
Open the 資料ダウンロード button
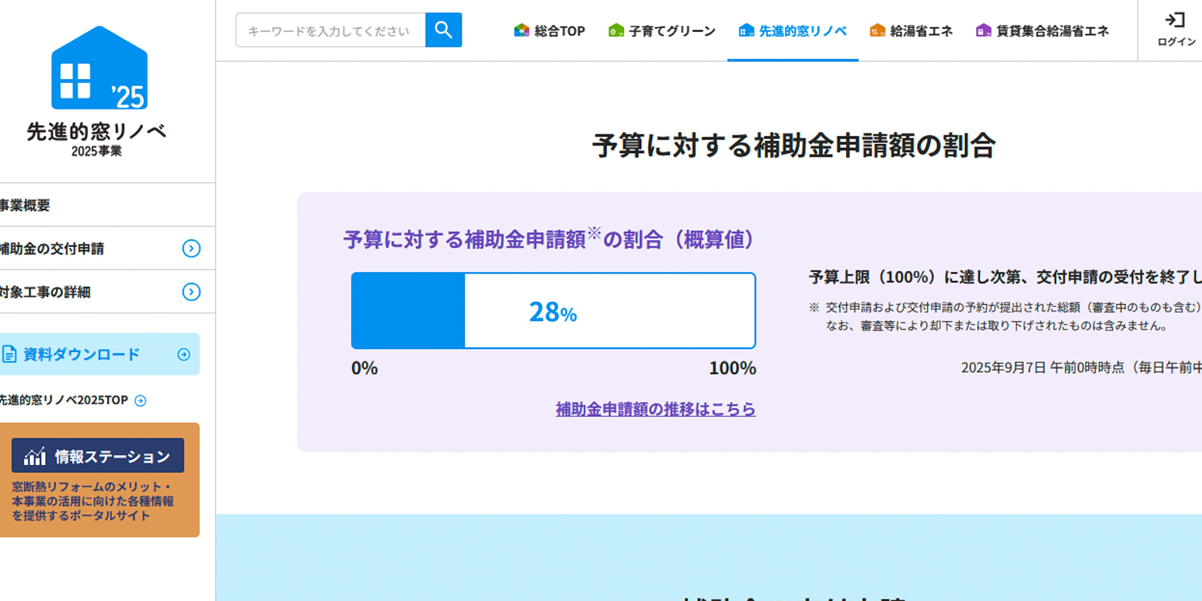point(82,354)
